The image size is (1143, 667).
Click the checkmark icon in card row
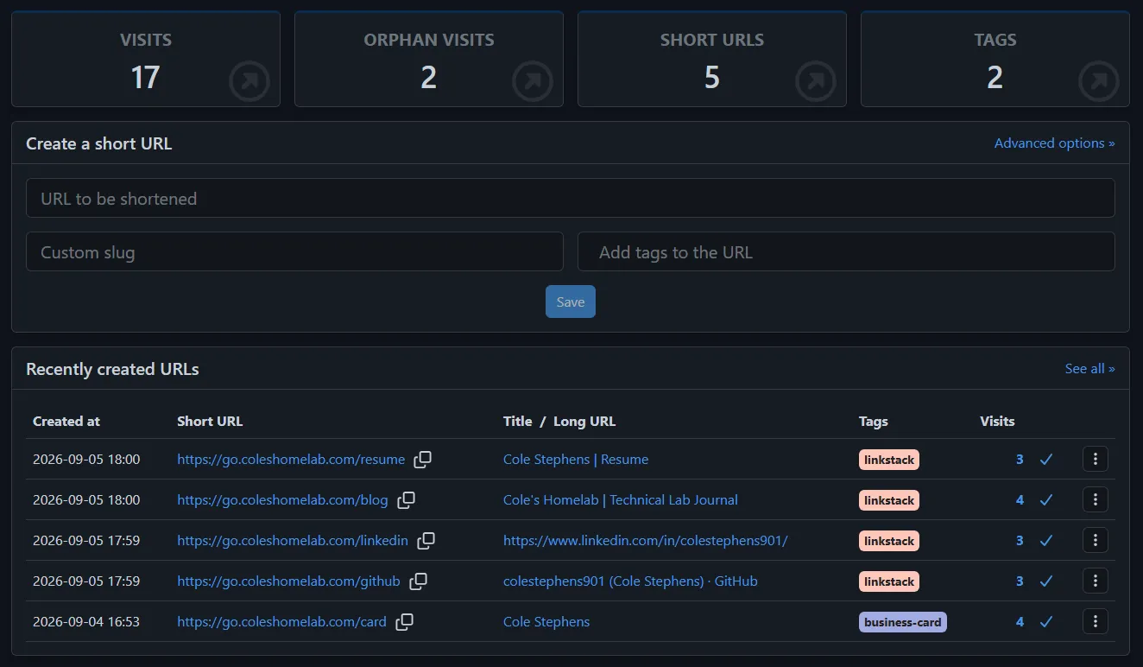1046,622
